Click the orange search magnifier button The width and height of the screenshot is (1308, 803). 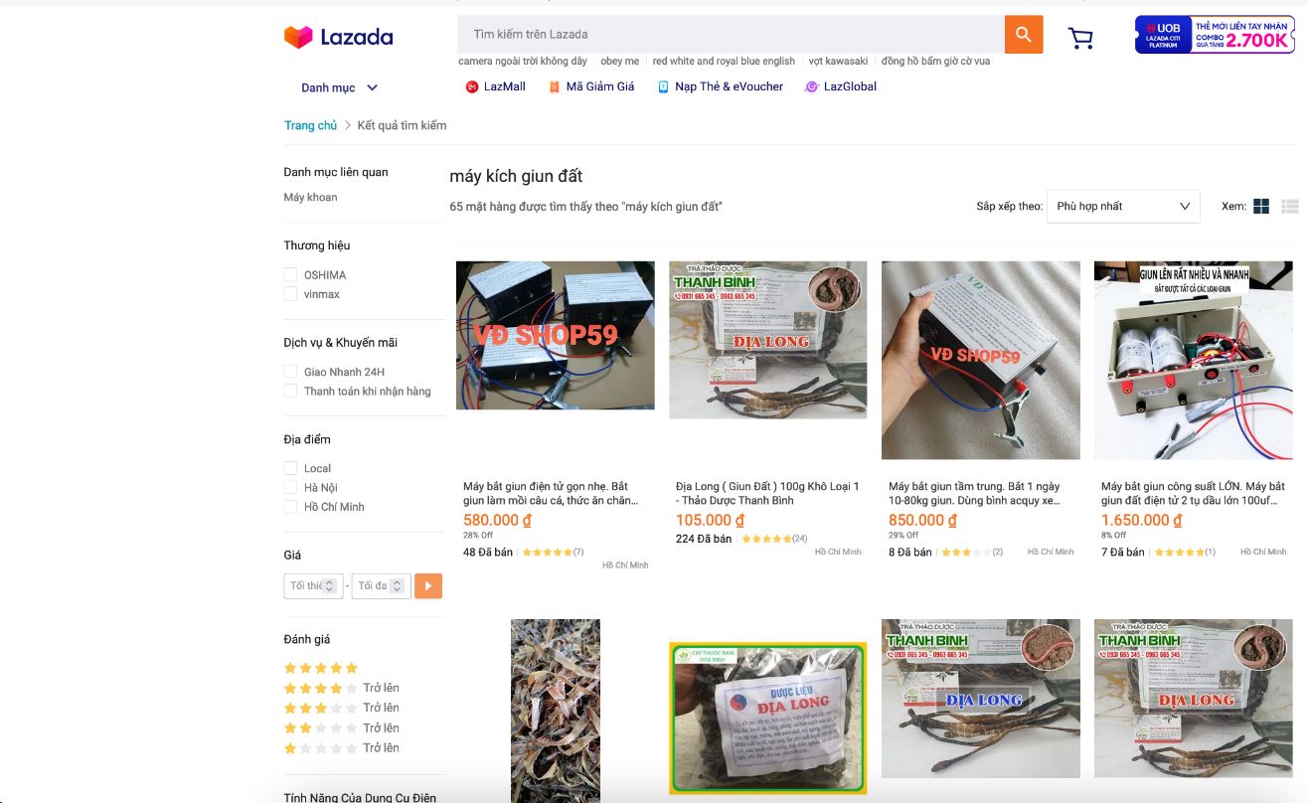1024,35
